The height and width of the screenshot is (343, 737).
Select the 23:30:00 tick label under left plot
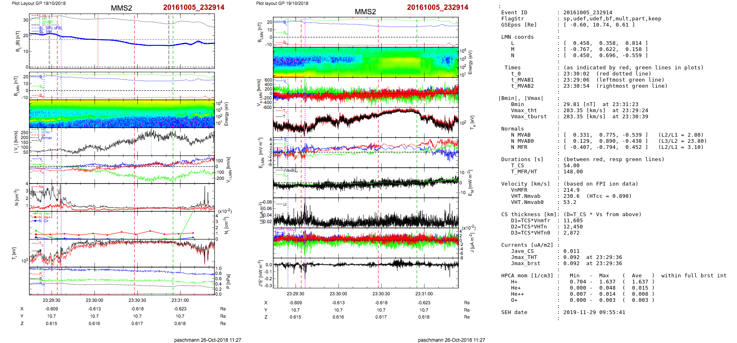[x=94, y=300]
